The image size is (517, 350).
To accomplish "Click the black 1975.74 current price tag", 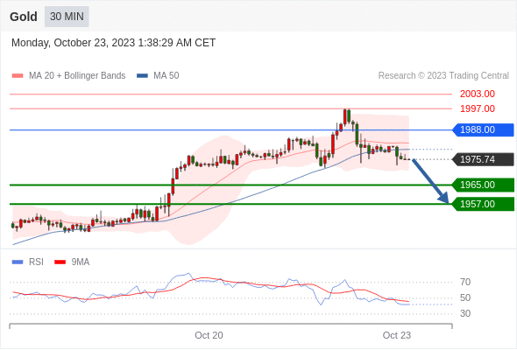I will (x=483, y=159).
